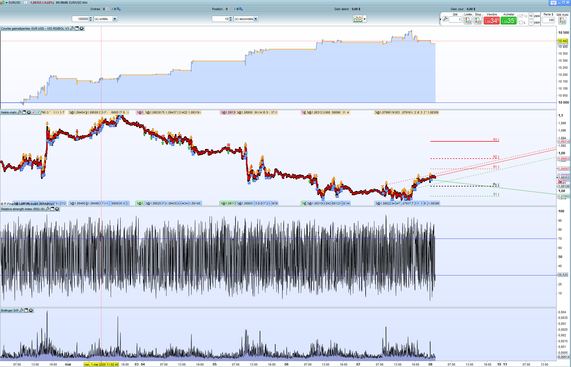
Task: Increase the 100000 units stepper
Action: (90, 18)
